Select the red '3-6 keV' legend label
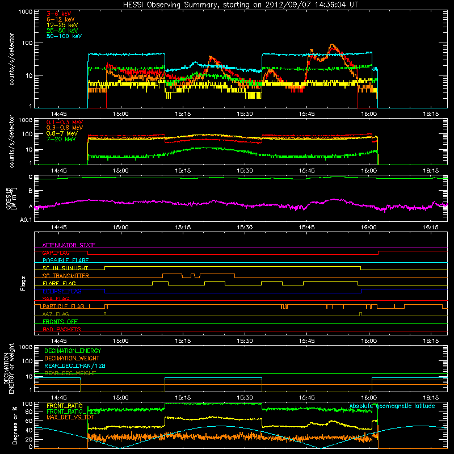The height and width of the screenshot is (454, 454). pos(59,14)
